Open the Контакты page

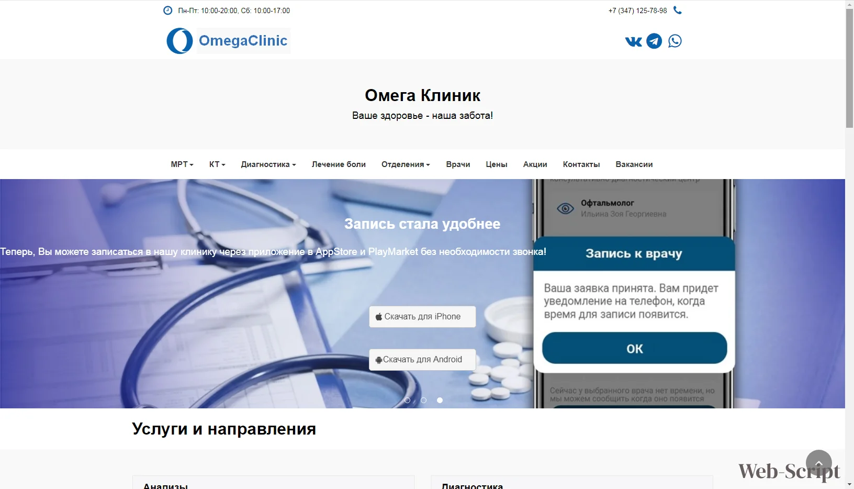pos(581,164)
